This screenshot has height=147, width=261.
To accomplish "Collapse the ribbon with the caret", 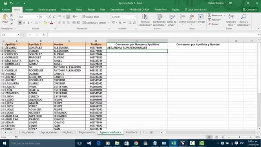I will 258,29.
